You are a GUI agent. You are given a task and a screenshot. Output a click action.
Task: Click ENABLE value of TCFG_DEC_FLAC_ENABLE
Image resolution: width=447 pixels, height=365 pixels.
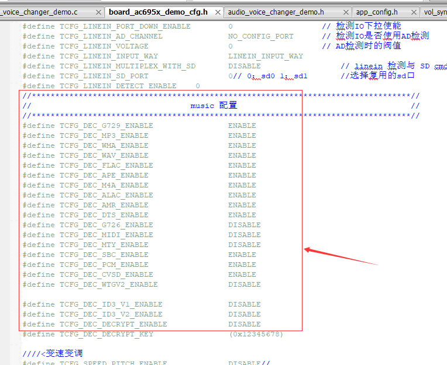coord(242,166)
